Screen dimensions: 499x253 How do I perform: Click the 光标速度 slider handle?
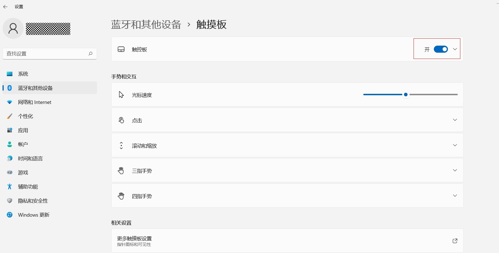pos(406,95)
